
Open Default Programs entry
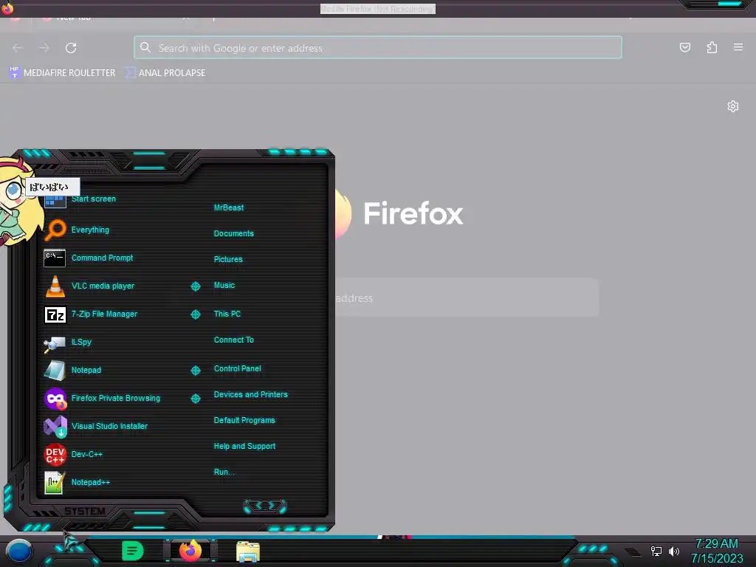(244, 420)
